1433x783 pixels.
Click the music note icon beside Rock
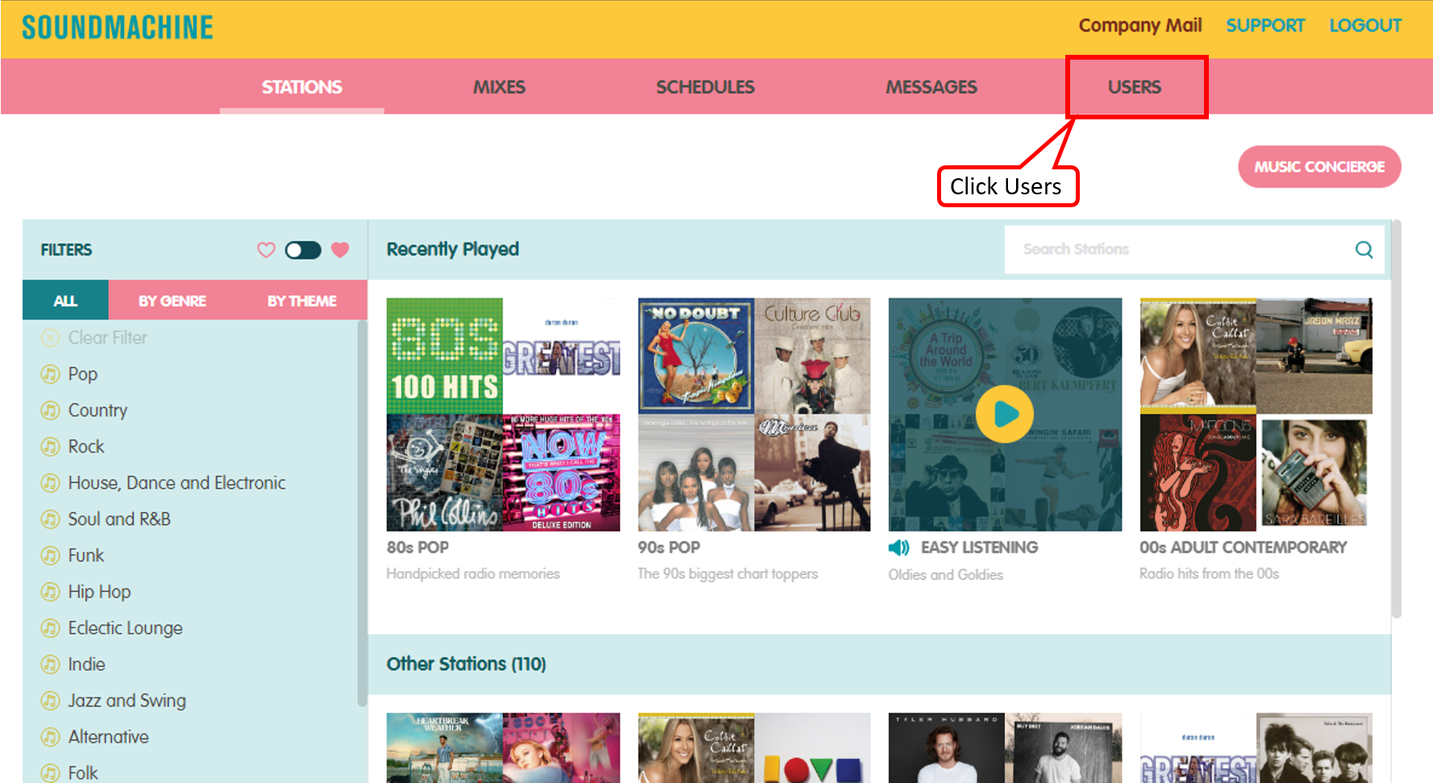pyautogui.click(x=50, y=447)
